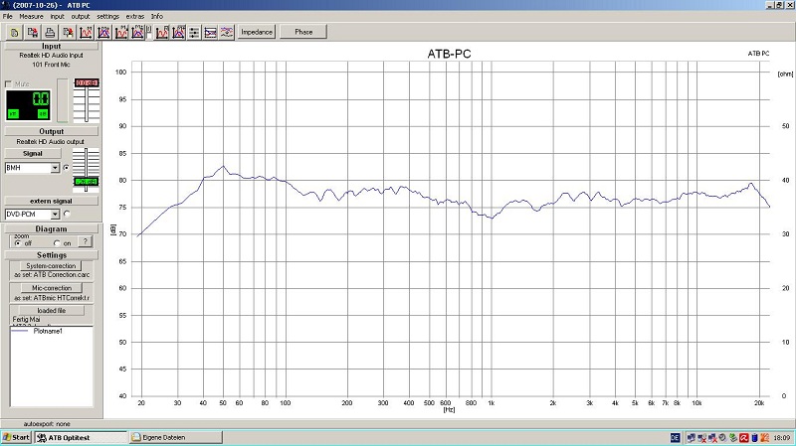This screenshot has height=446, width=796.
Task: Select zoom 'off' radio button
Action: point(17,242)
